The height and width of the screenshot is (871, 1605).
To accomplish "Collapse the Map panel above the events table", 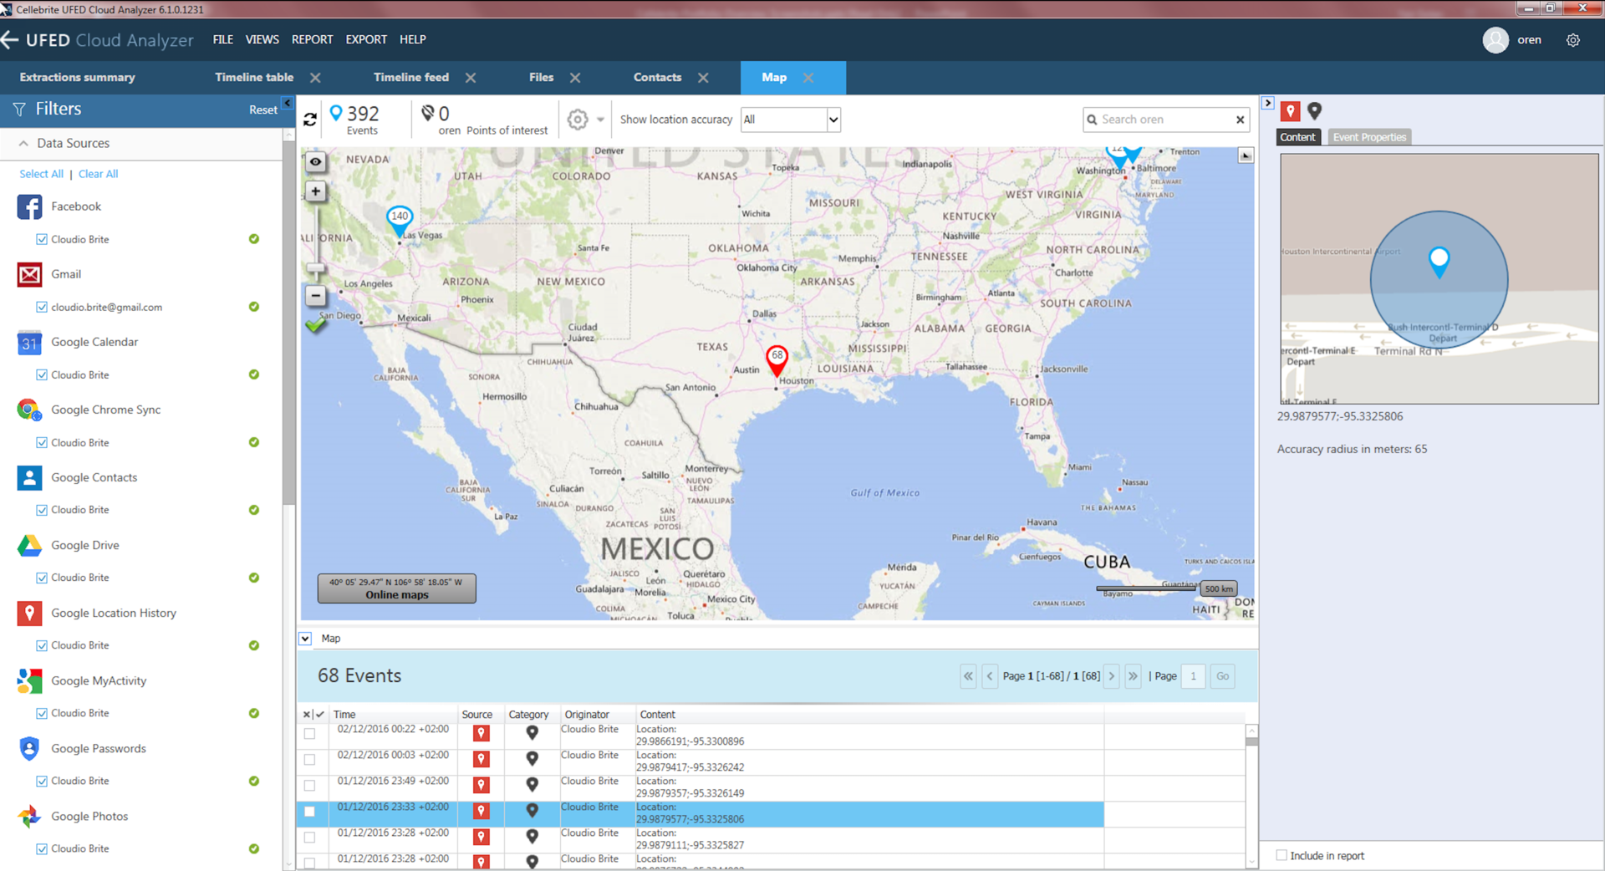I will coord(305,638).
